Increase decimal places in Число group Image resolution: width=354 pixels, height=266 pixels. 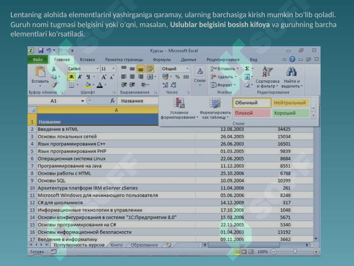click(165, 85)
